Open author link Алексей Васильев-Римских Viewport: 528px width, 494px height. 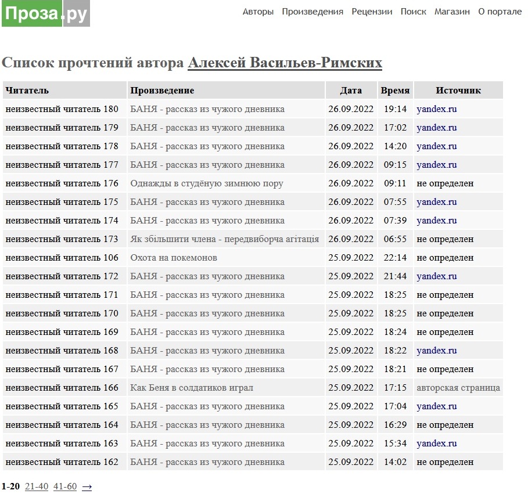pyautogui.click(x=285, y=63)
